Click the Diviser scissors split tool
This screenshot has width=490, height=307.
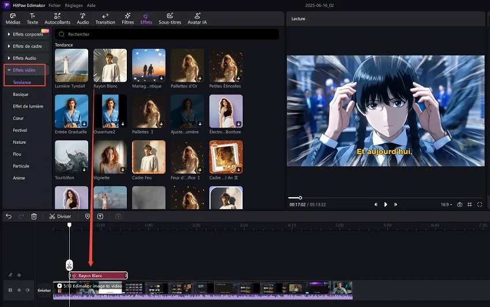pyautogui.click(x=60, y=217)
